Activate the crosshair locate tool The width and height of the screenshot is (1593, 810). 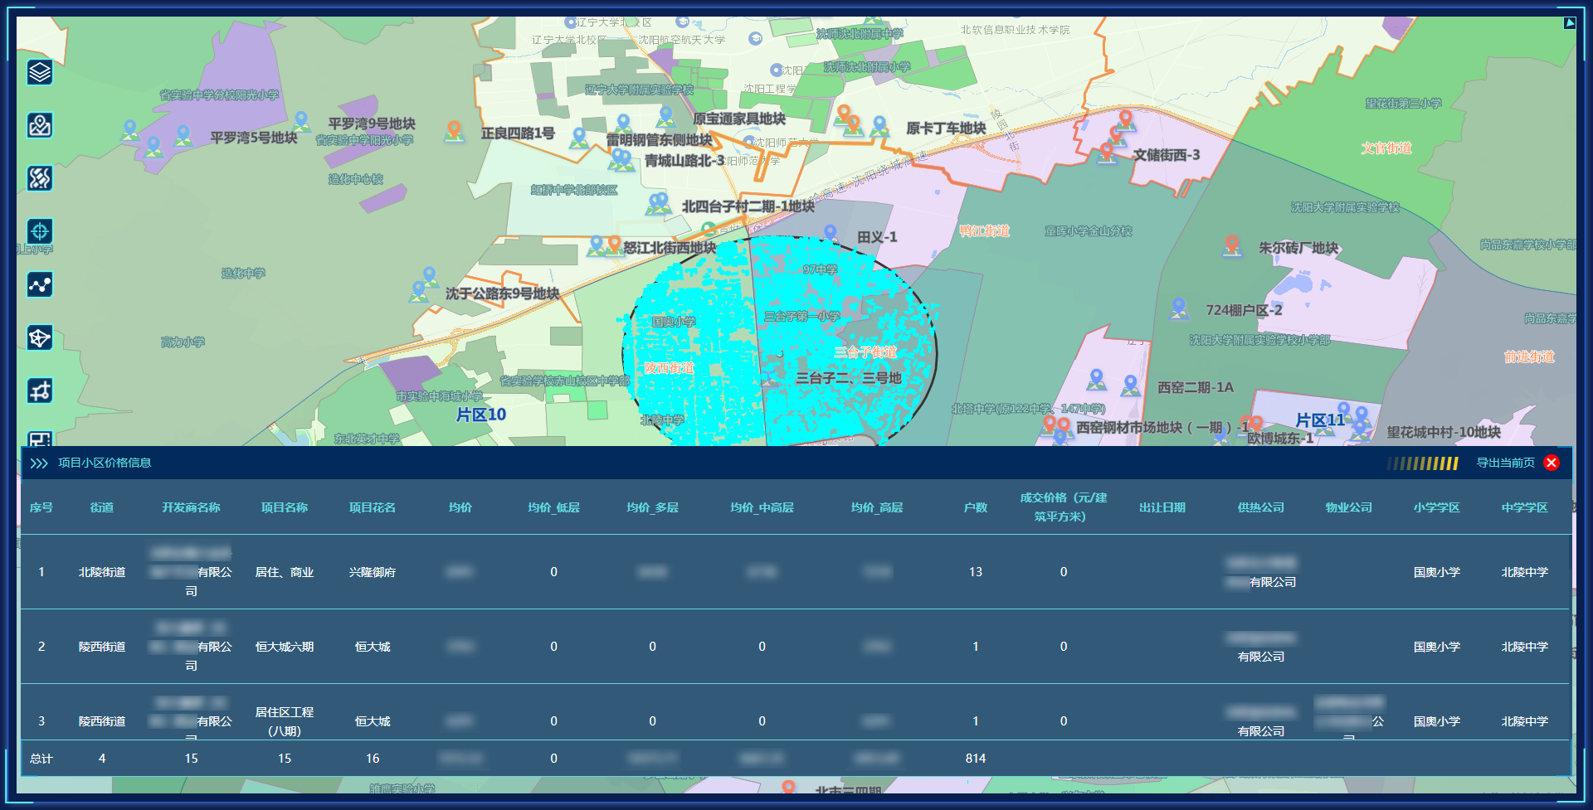tap(40, 231)
